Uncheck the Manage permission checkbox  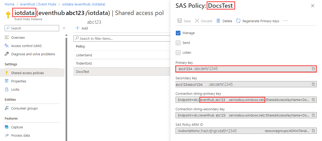click(178, 33)
